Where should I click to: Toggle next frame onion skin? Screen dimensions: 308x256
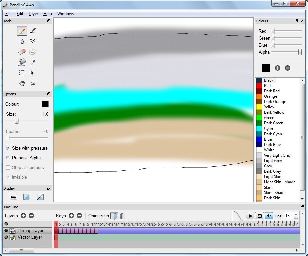[x=122, y=216]
